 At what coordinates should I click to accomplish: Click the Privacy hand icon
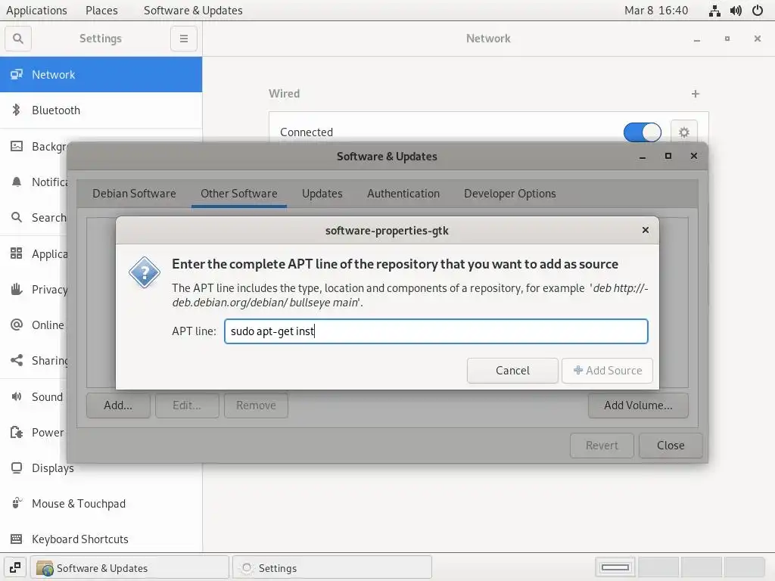pyautogui.click(x=17, y=289)
